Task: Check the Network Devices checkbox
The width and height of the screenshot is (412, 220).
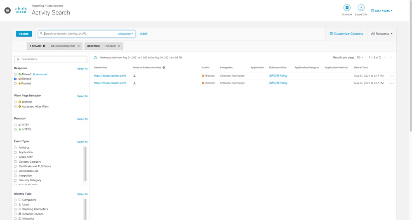Action: point(15,214)
